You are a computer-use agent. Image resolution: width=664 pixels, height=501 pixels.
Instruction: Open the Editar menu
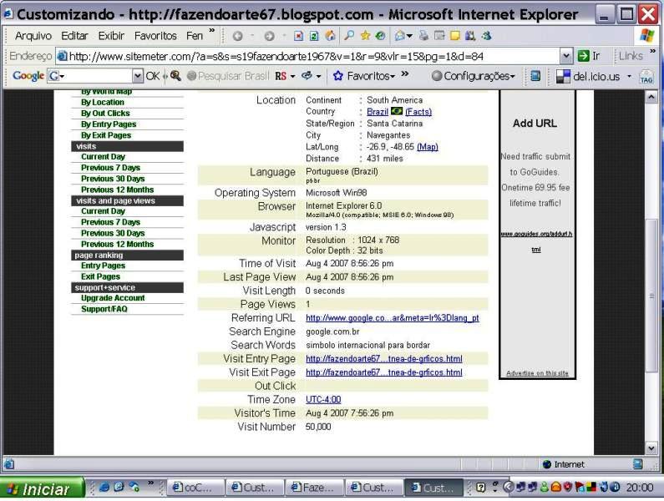[x=74, y=36]
